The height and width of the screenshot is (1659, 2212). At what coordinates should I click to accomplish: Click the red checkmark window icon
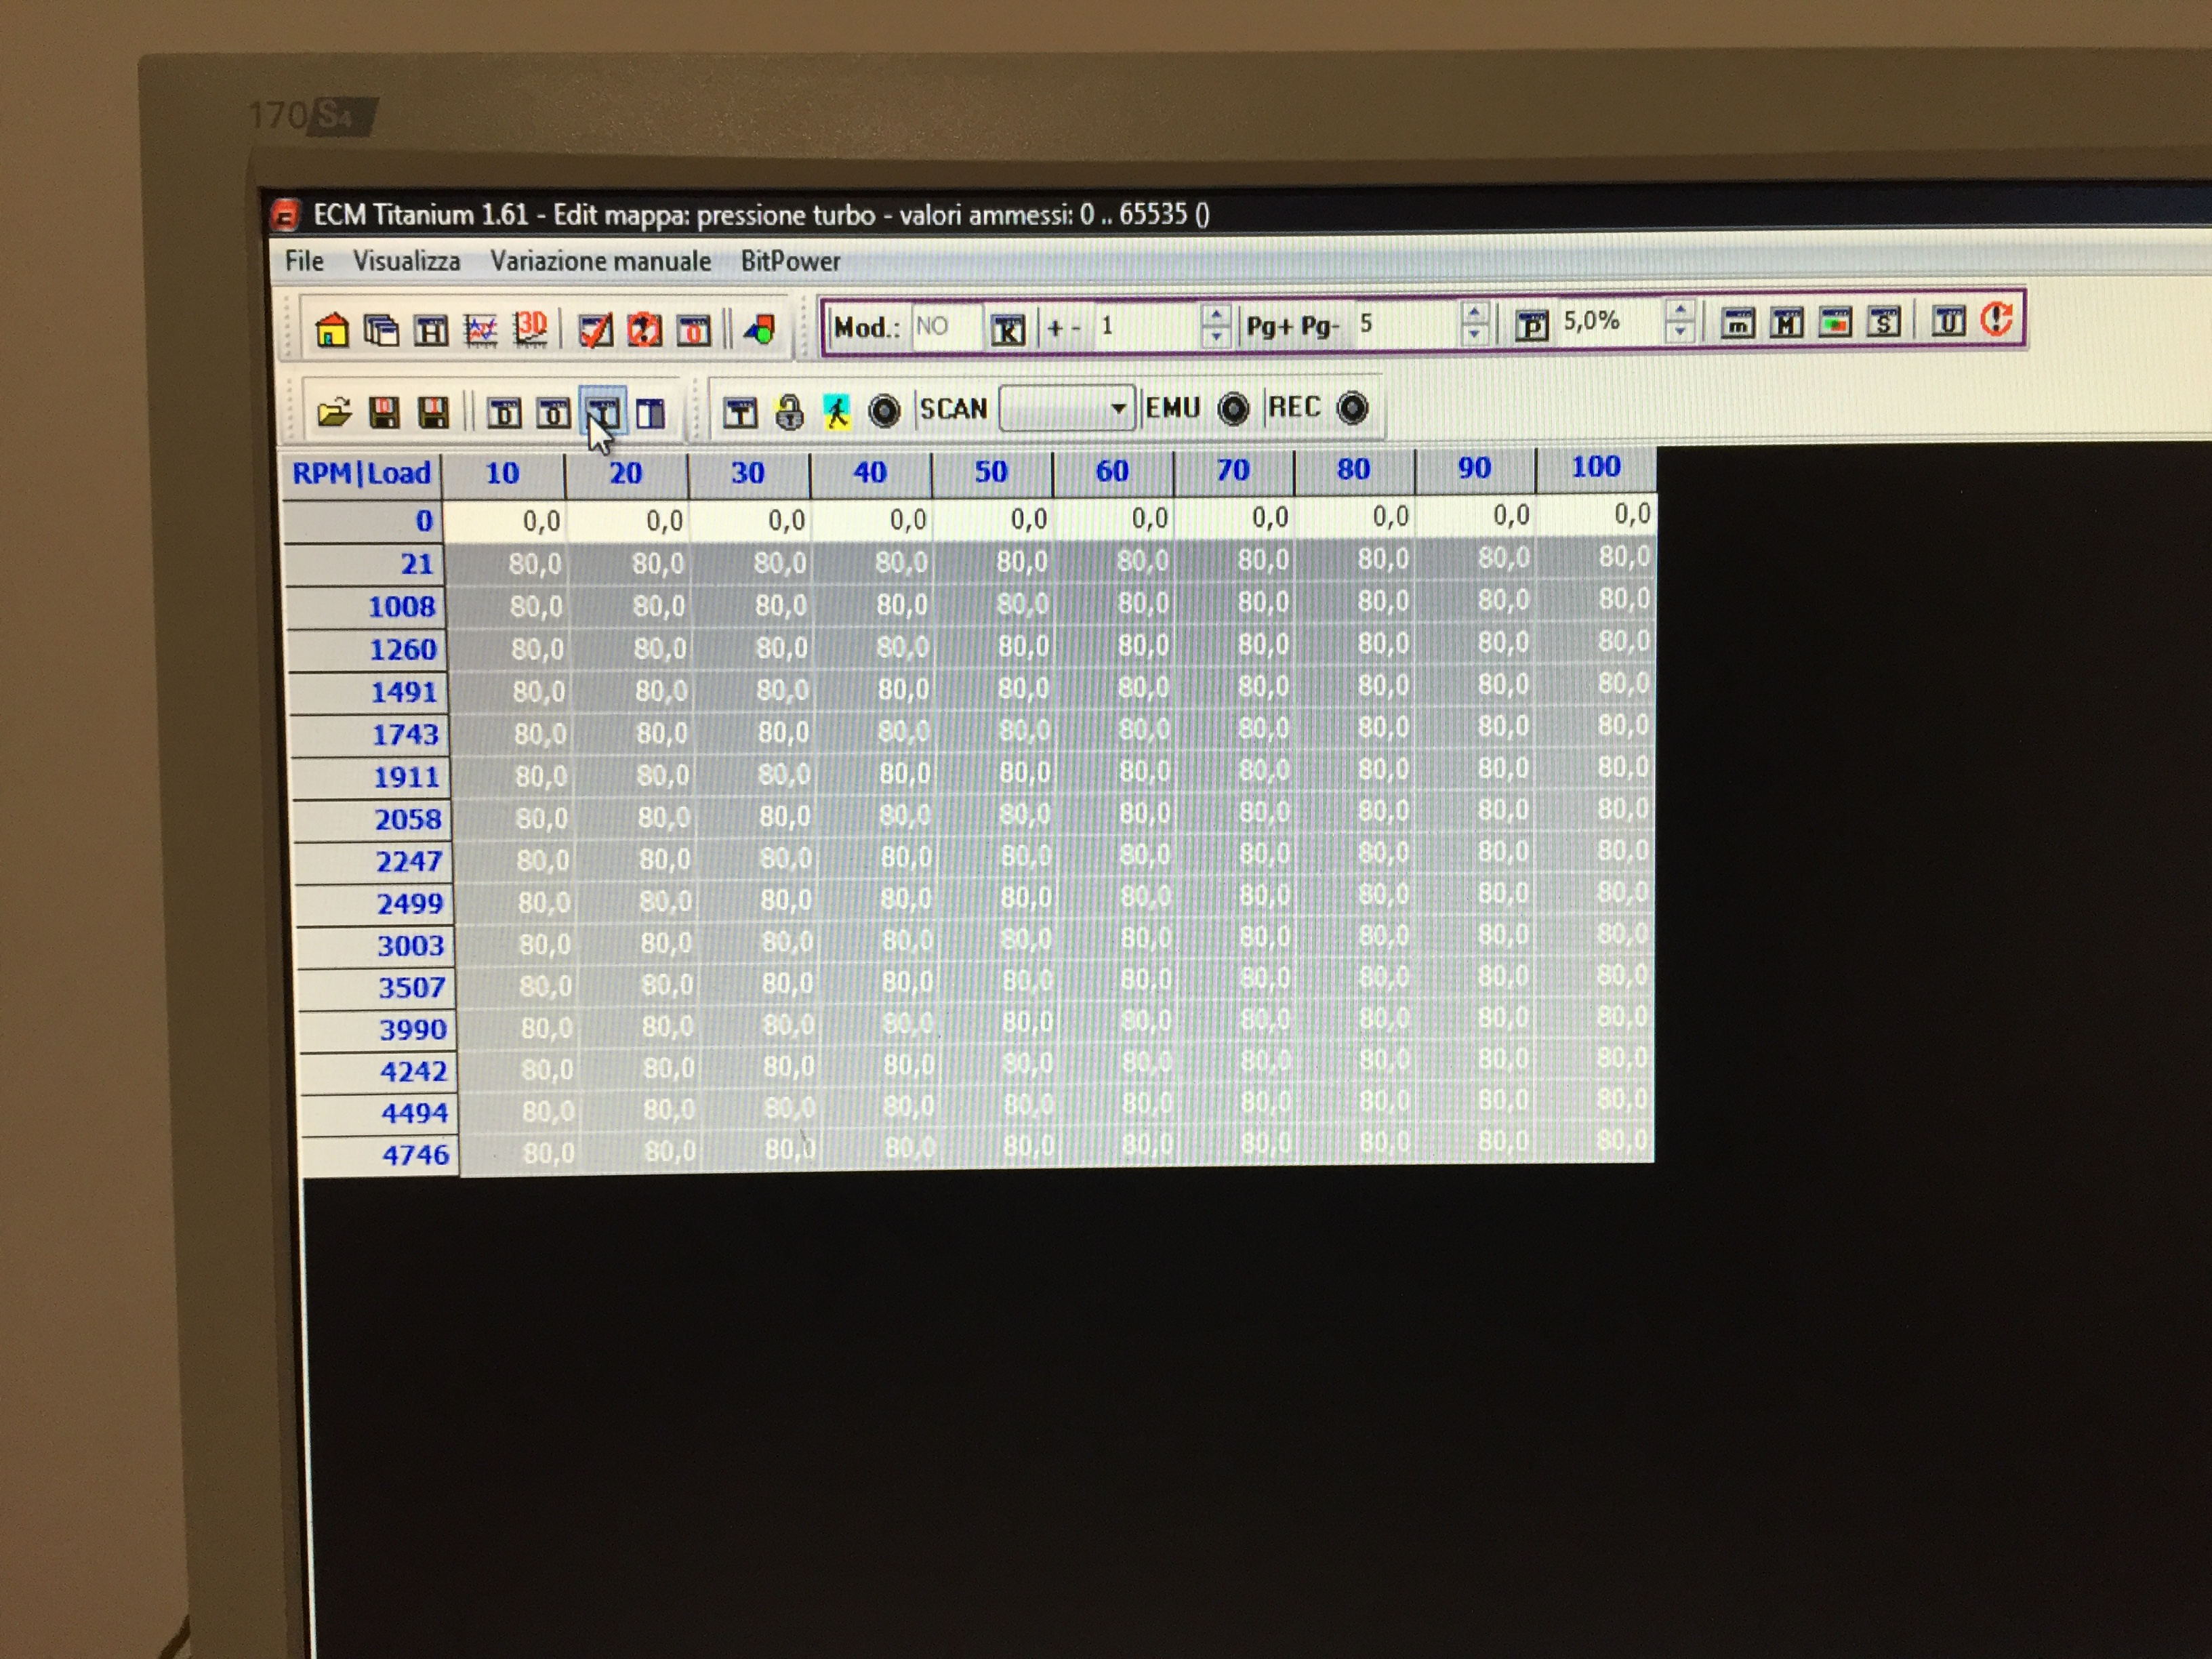coord(595,329)
